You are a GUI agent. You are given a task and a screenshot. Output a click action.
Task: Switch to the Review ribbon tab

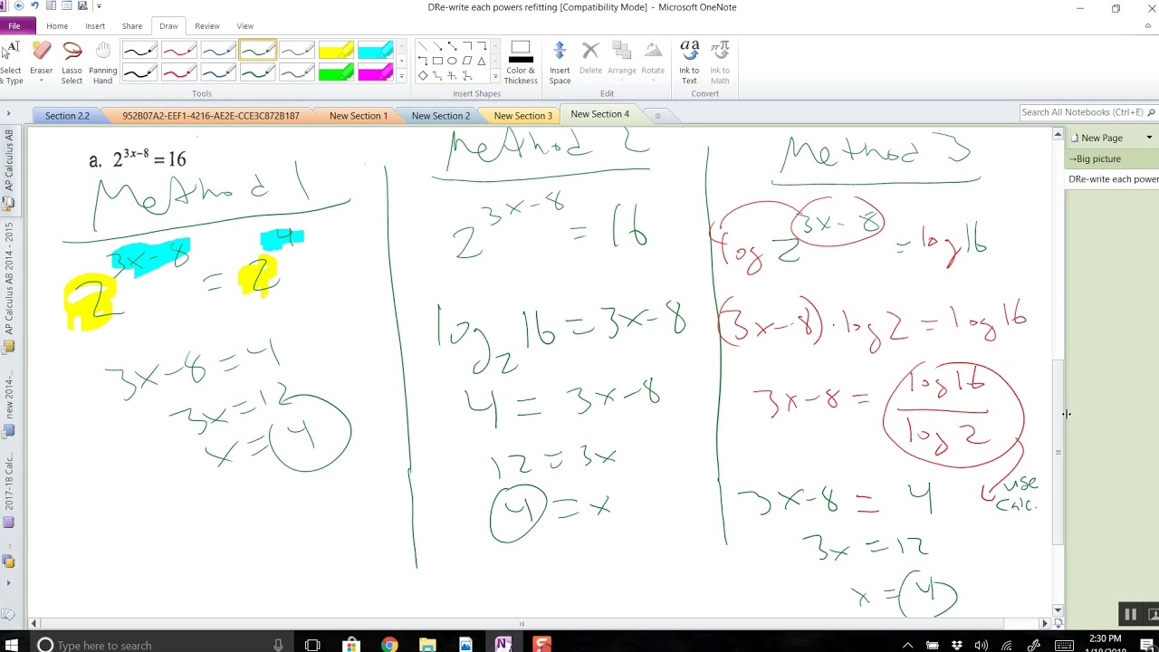point(207,26)
